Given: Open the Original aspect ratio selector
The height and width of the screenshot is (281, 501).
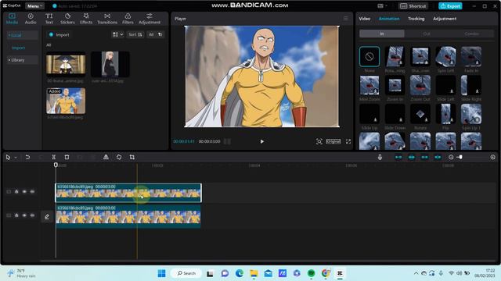Looking at the screenshot, I should 333,141.
